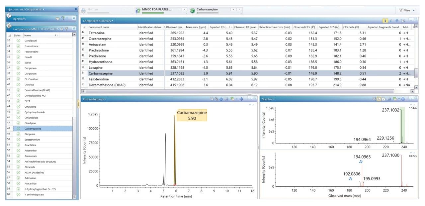Select Carbamazepine in the Components list
The image size is (425, 206).
pyautogui.click(x=39, y=129)
